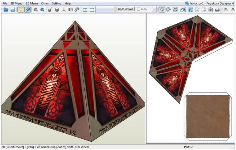The height and width of the screenshot is (150, 236).
Task: Toggle the light bulb lighting switch
Action: (21, 10)
